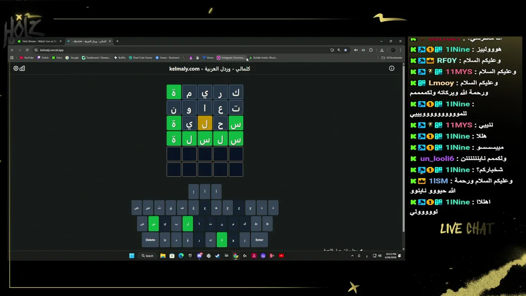Open Steam from taskbar

(217, 256)
